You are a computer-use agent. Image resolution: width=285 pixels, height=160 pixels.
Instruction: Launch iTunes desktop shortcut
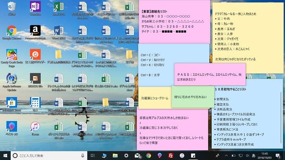click(x=35, y=128)
